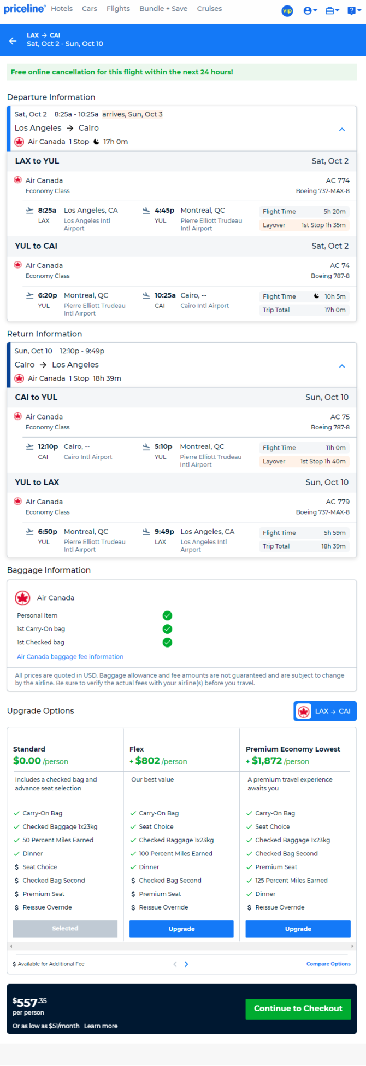
Task: Click the back arrow in the blue header
Action: (x=13, y=40)
